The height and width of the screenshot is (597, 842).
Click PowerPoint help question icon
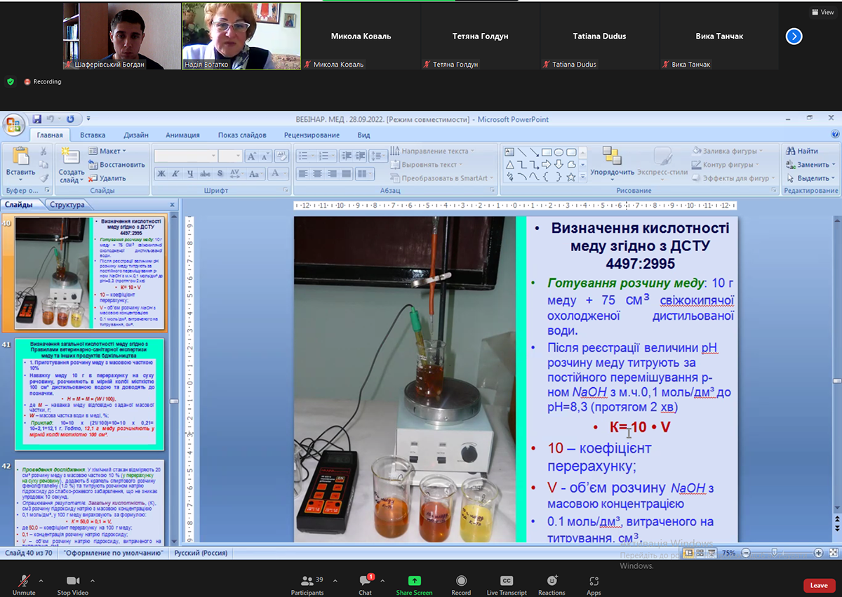point(835,134)
